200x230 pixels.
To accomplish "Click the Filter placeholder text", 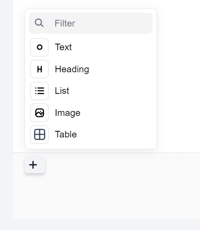I will (x=65, y=23).
